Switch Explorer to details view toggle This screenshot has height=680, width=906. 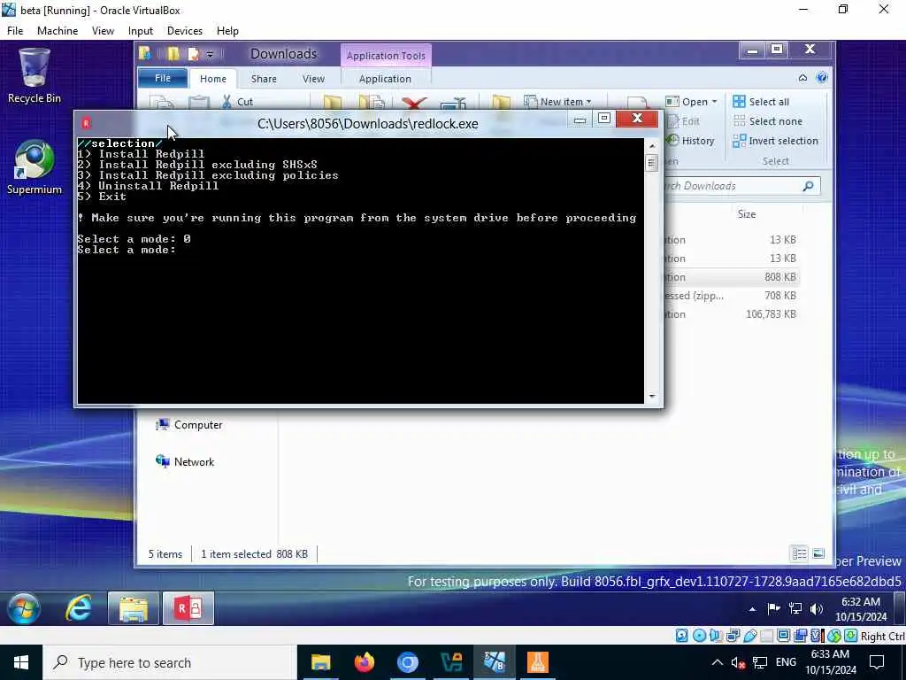click(x=799, y=554)
